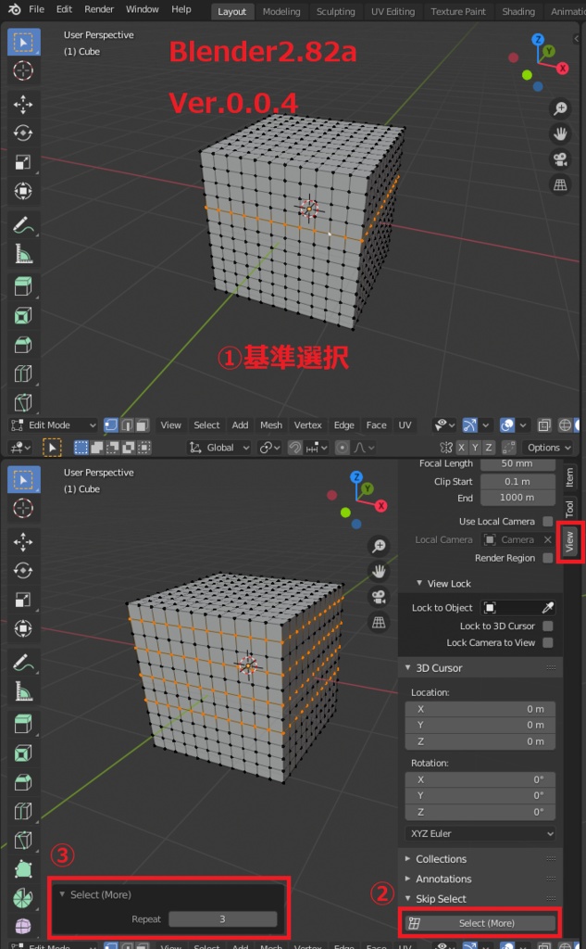
Task: Select the Transform tool in top viewport toolbar
Action: [23, 191]
